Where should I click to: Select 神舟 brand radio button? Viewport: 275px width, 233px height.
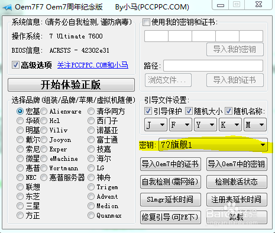point(91,177)
